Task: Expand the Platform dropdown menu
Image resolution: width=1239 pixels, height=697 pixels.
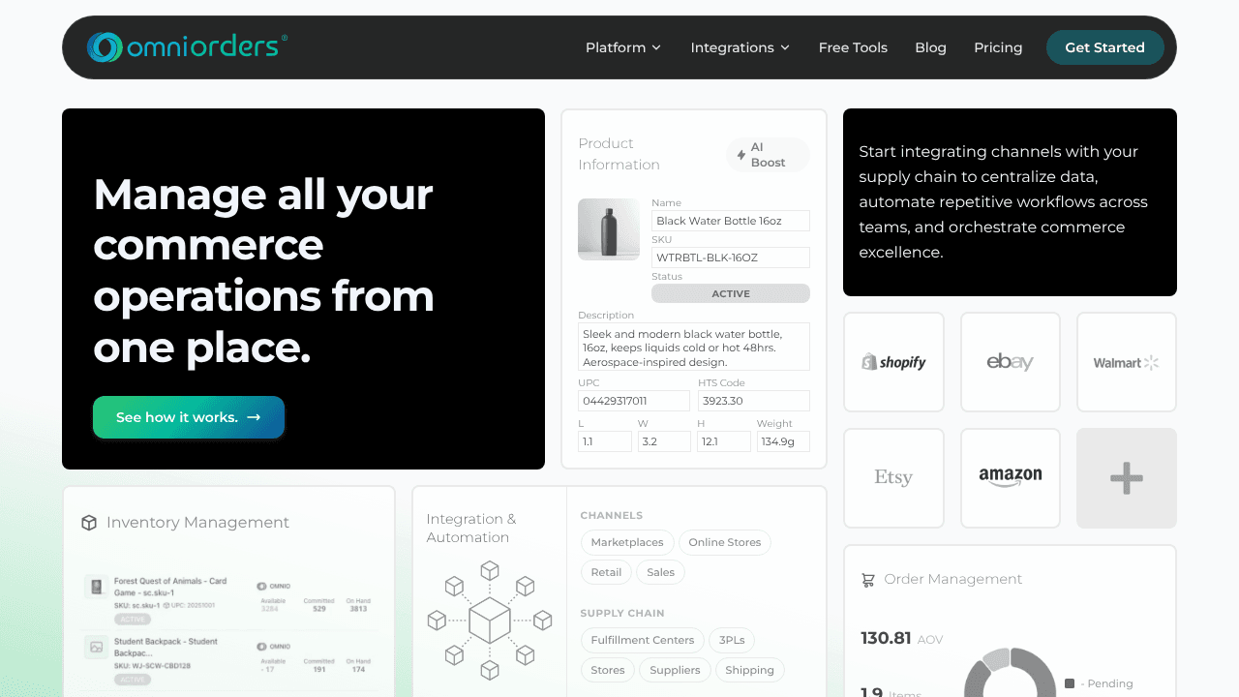Action: click(623, 47)
